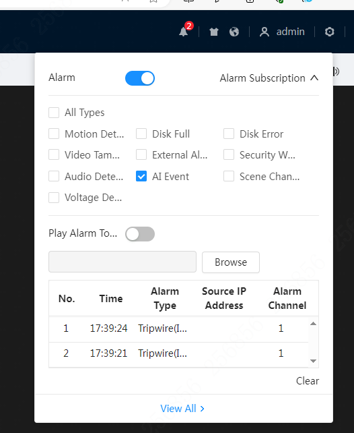Image resolution: width=354 pixels, height=433 pixels.
Task: Open the alarm bell notifications icon
Action: (x=184, y=32)
